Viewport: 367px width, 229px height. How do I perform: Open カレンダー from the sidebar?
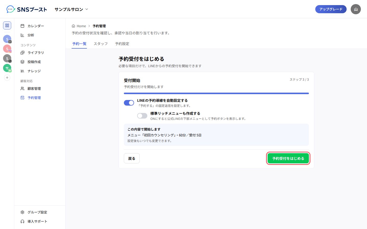[40, 26]
